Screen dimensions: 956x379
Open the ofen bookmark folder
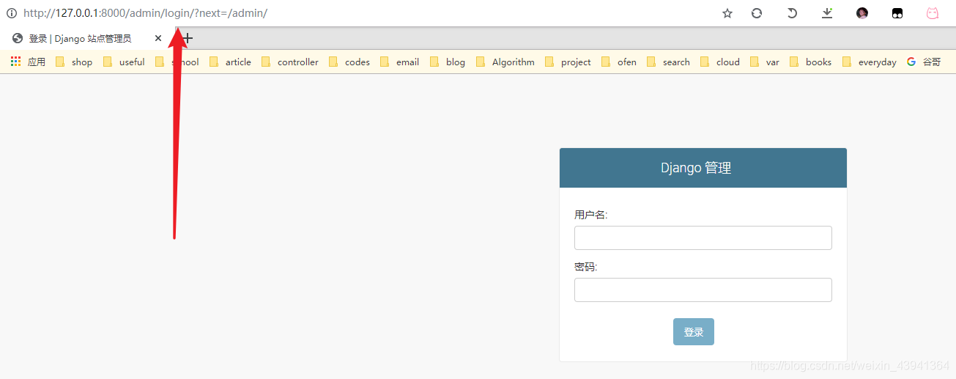coord(619,62)
